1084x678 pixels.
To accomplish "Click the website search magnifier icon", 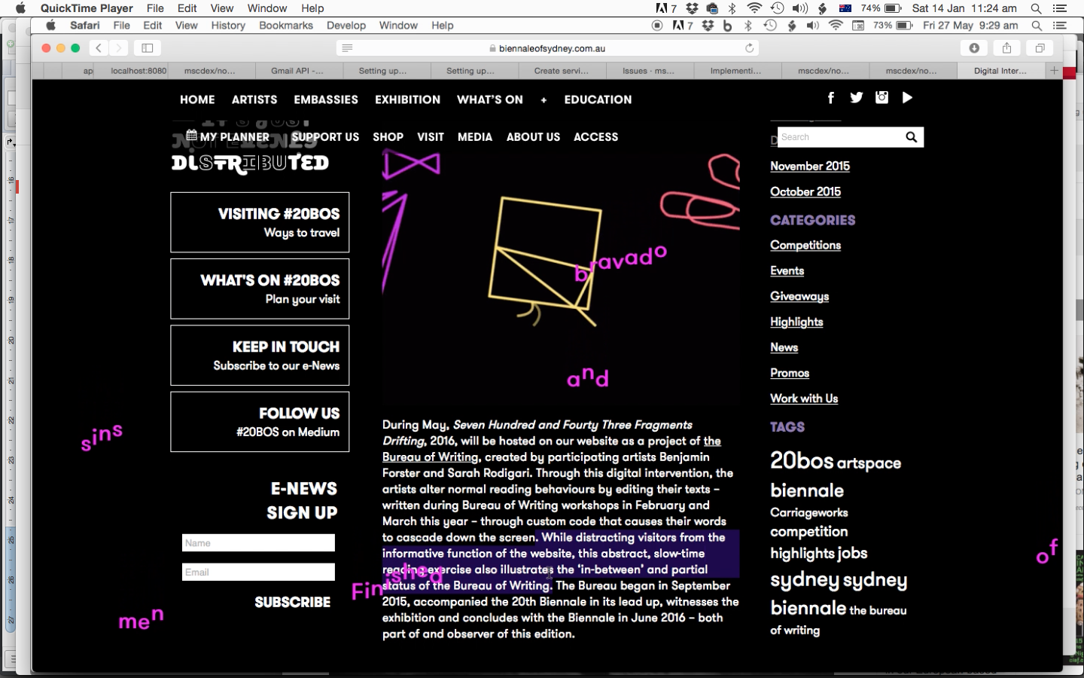I will 912,137.
